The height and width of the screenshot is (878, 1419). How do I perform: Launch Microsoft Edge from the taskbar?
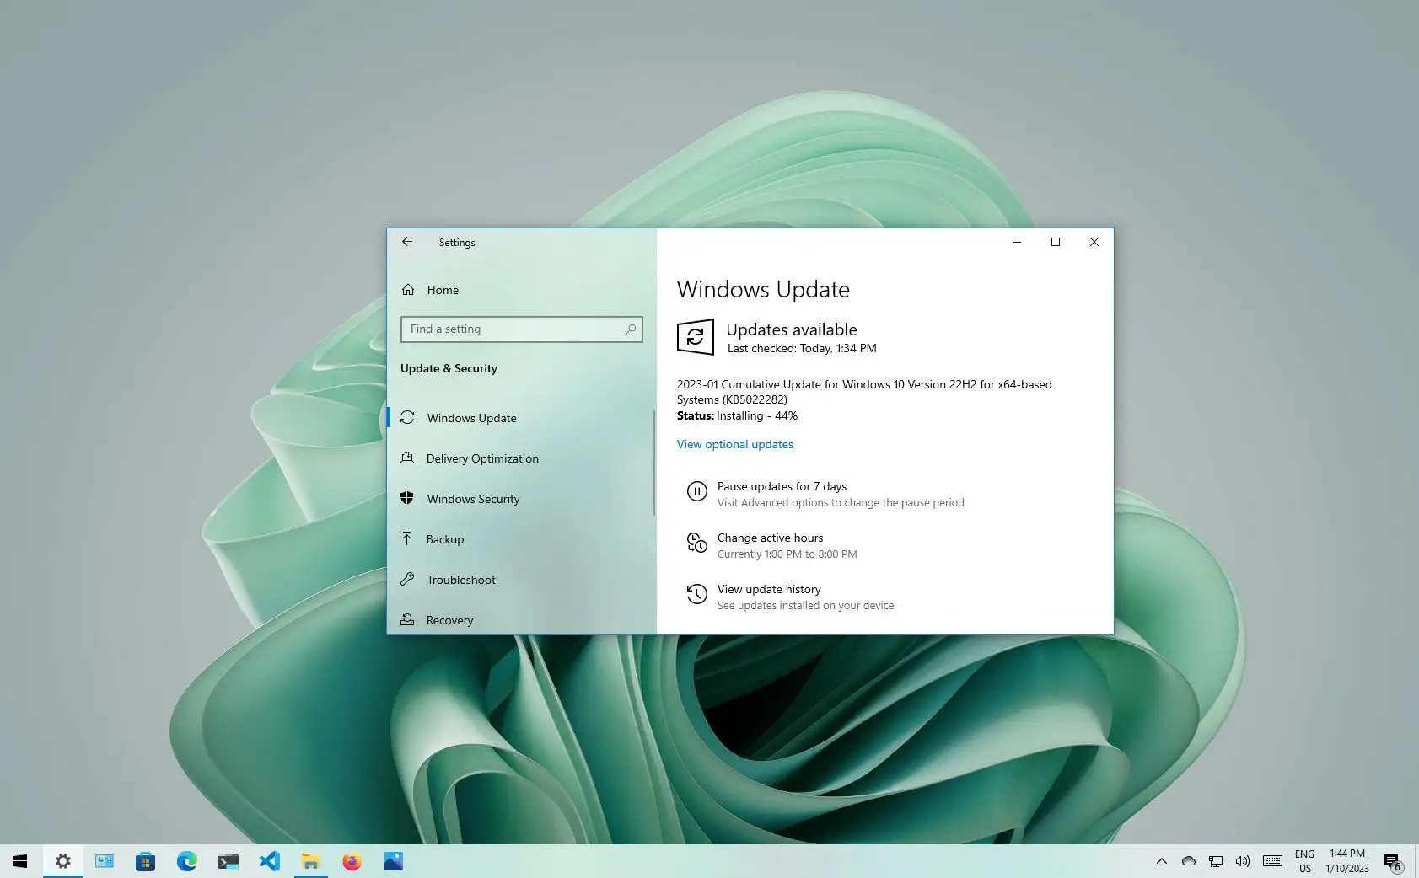point(186,861)
